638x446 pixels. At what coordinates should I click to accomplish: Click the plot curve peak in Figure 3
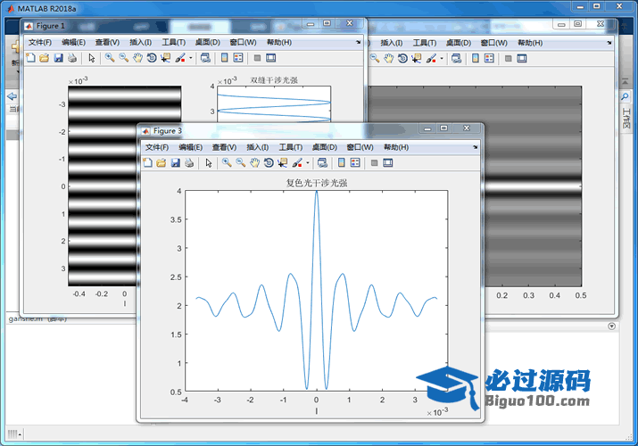pyautogui.click(x=316, y=192)
